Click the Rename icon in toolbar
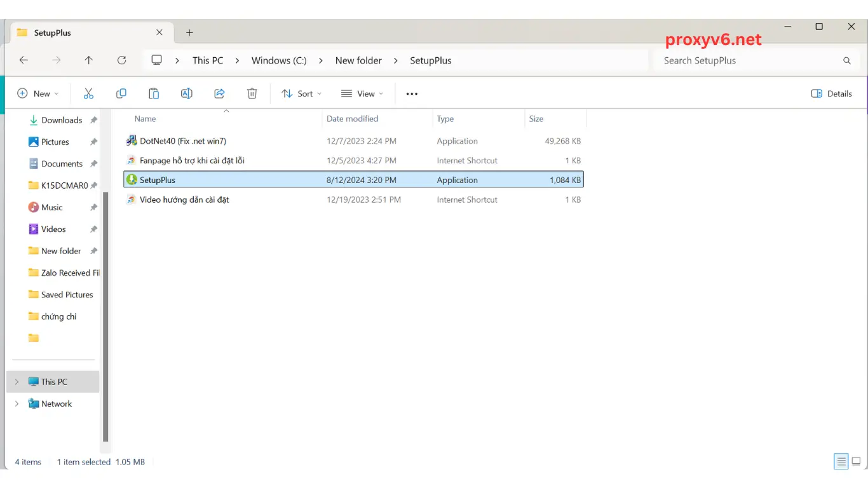Image resolution: width=868 pixels, height=488 pixels. tap(186, 93)
